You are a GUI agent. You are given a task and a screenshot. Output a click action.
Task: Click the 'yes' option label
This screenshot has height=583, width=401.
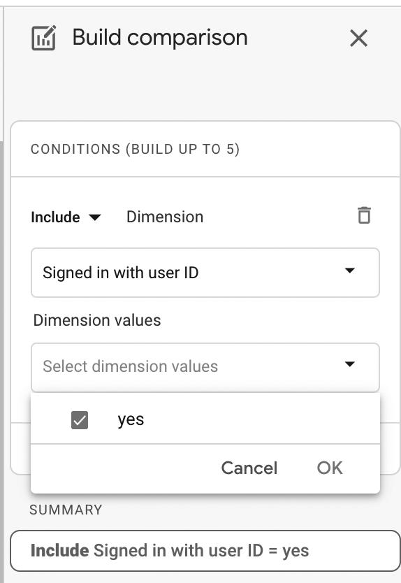pyautogui.click(x=131, y=420)
